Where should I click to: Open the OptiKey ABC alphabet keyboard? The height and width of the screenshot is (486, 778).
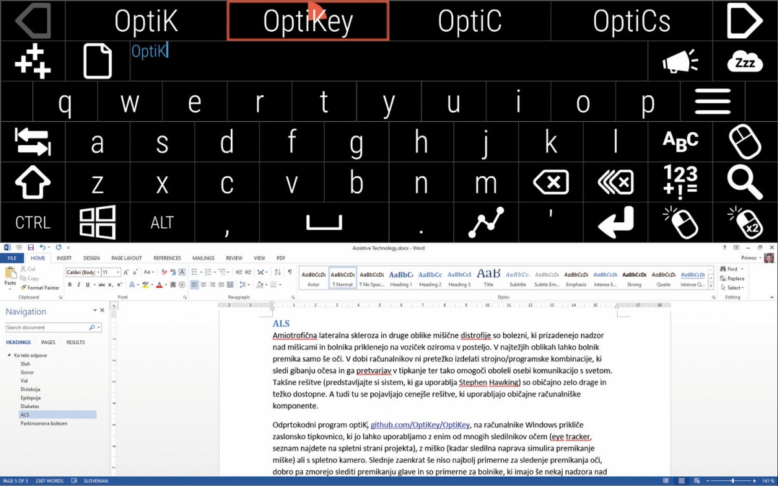(x=680, y=142)
